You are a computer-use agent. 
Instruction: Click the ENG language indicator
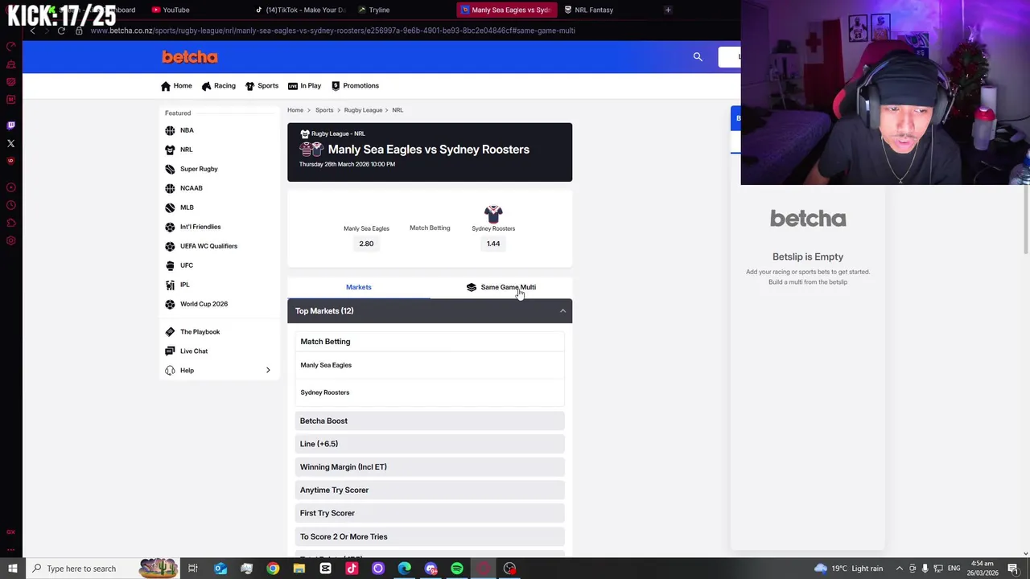(954, 569)
